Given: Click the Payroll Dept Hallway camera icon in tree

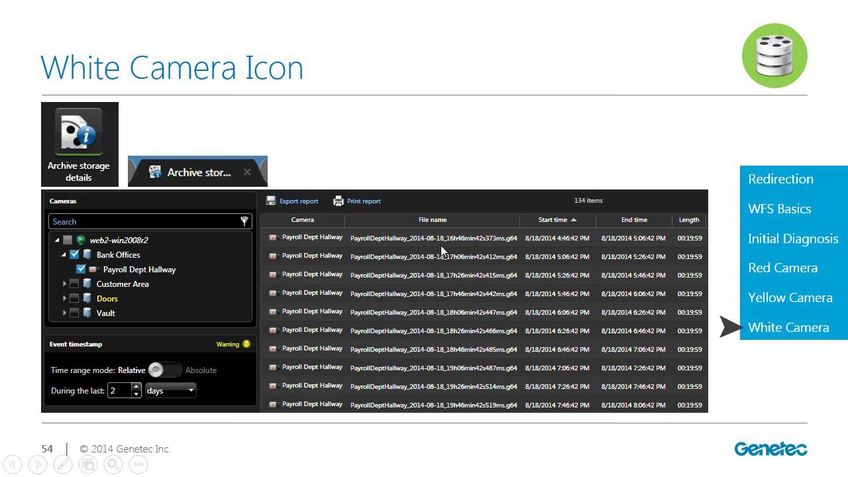Looking at the screenshot, I should pos(94,270).
